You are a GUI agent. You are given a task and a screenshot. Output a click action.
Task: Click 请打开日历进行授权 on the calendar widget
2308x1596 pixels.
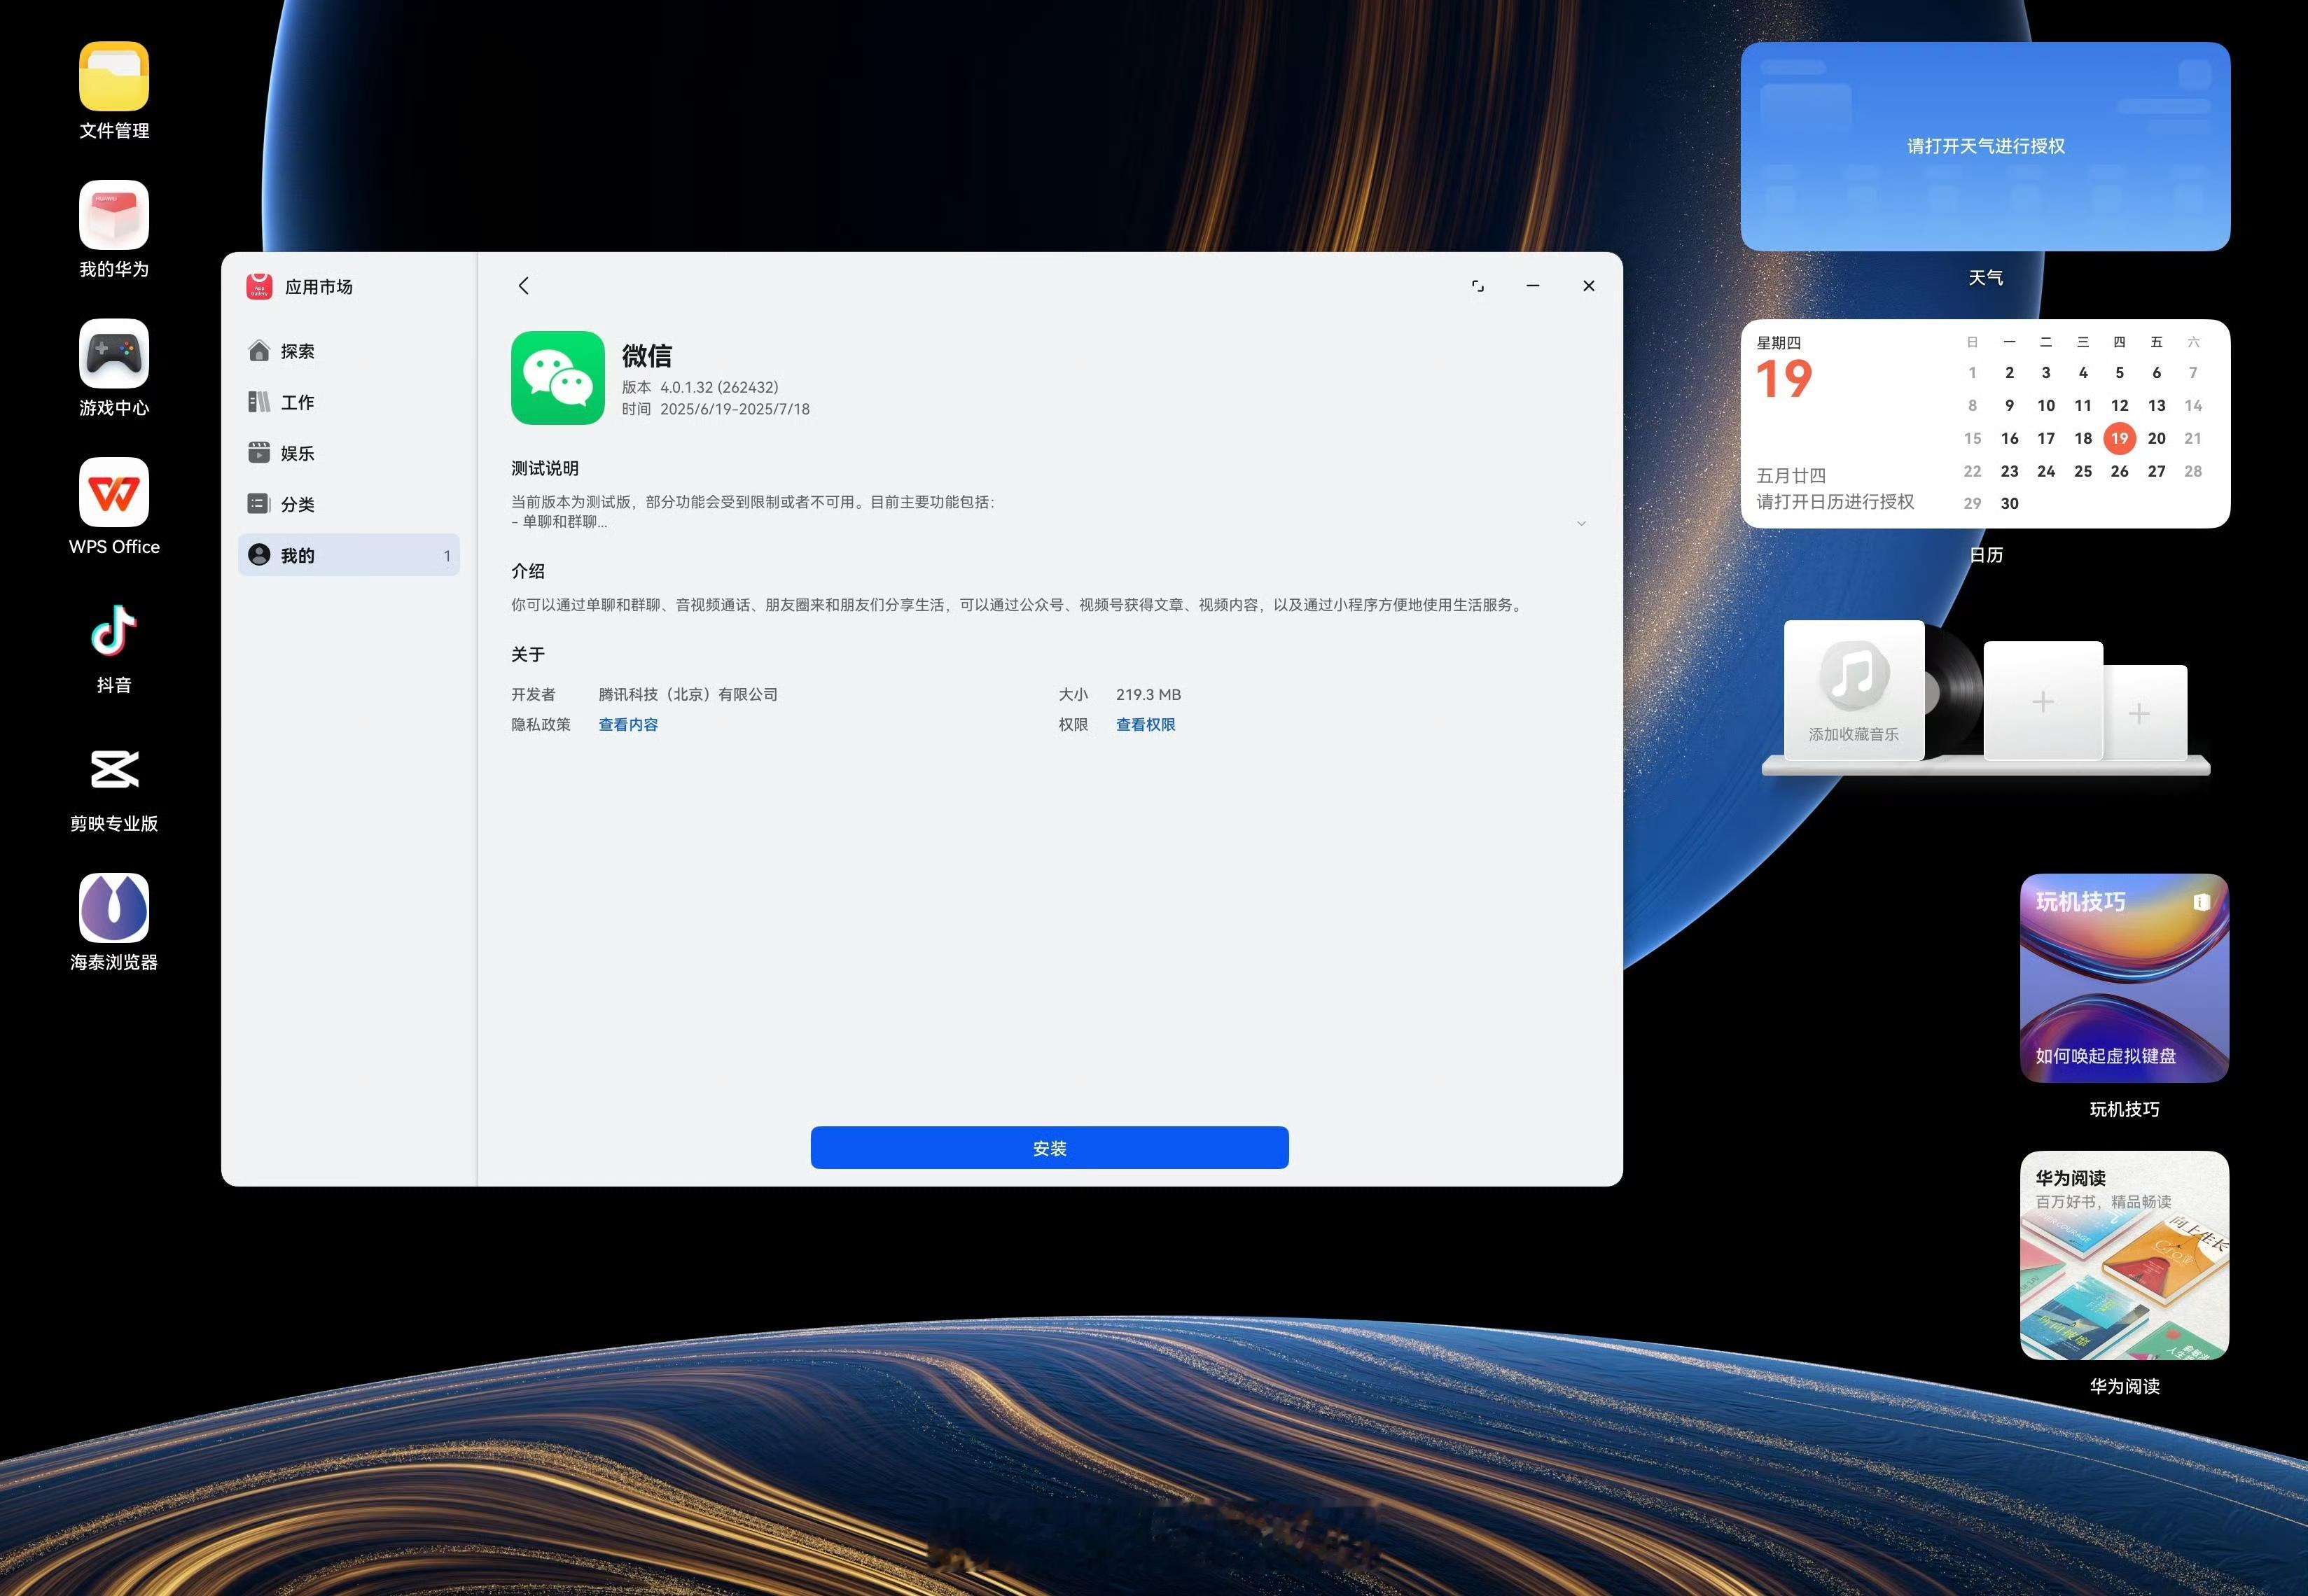pyautogui.click(x=1836, y=502)
